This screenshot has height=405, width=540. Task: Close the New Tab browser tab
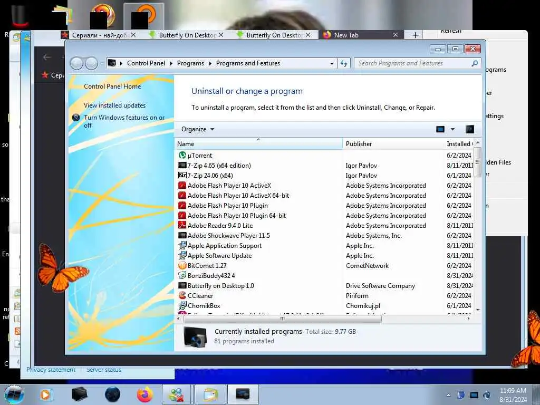[396, 35]
